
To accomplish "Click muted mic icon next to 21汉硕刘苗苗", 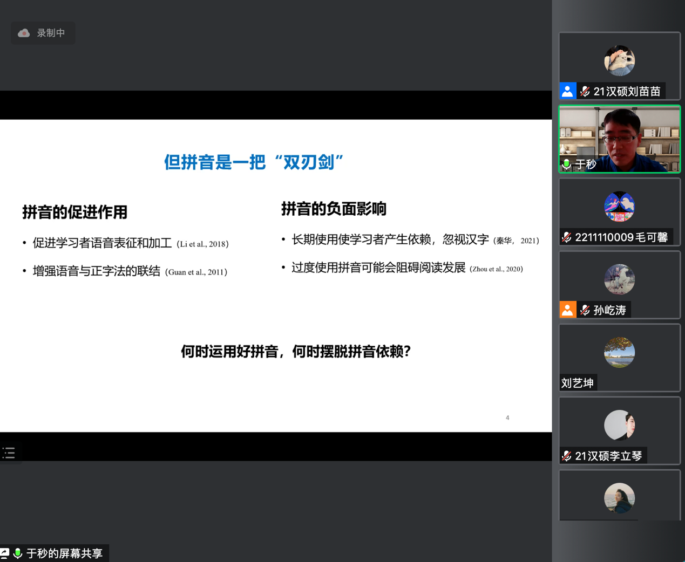I will click(x=585, y=92).
